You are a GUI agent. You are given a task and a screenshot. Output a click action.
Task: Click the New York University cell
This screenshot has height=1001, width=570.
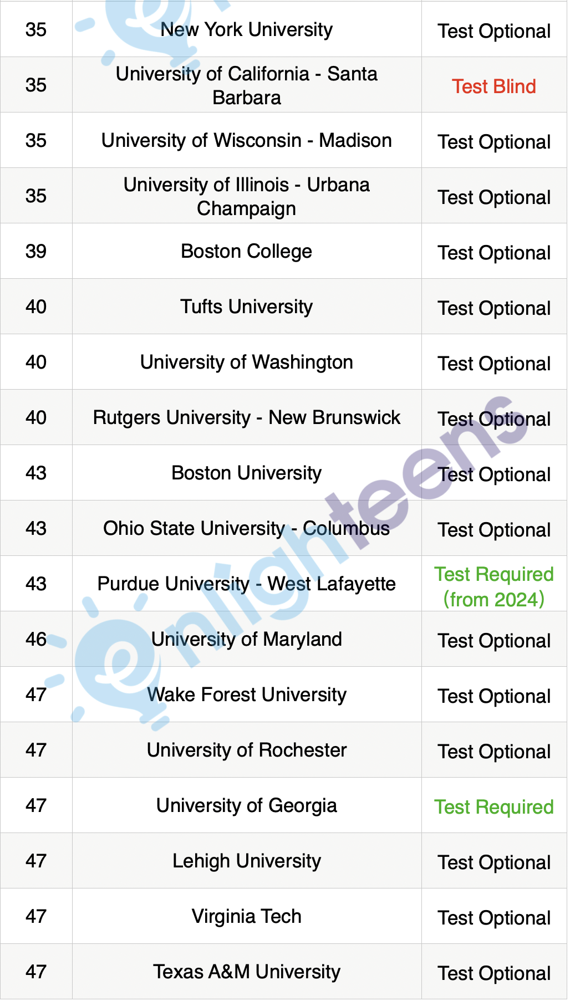pos(247,29)
